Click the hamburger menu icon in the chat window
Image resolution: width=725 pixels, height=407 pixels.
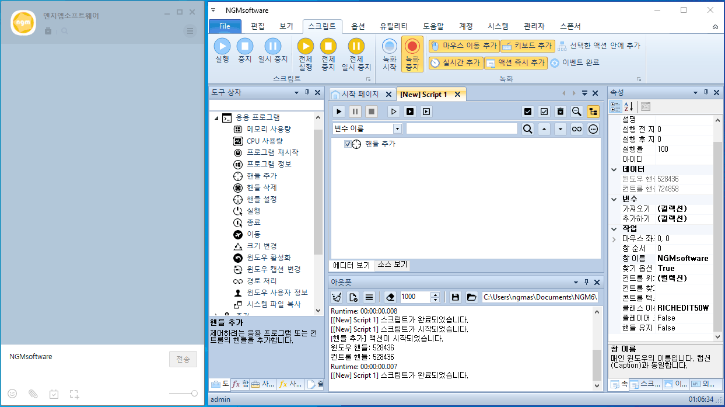(x=190, y=31)
